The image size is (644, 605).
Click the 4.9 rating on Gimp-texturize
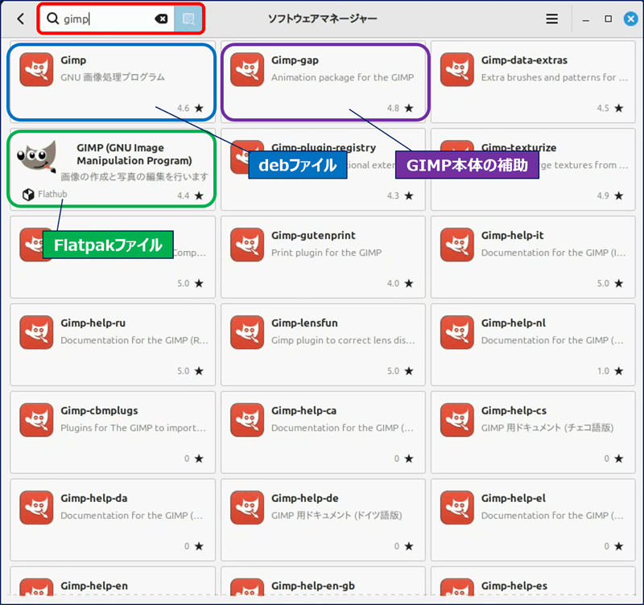[x=610, y=195]
